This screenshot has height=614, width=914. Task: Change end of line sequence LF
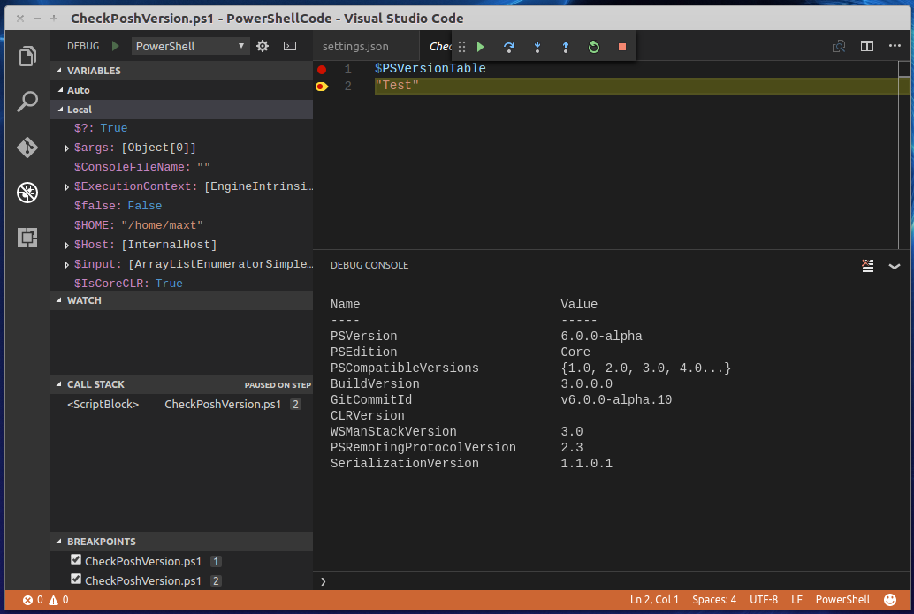[796, 600]
